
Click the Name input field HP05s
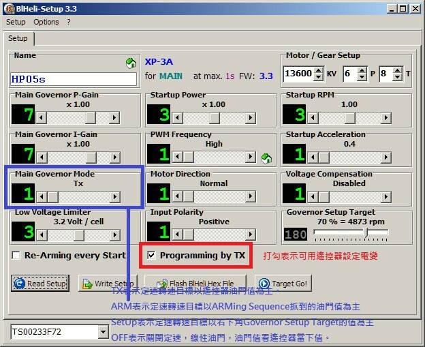[74, 79]
